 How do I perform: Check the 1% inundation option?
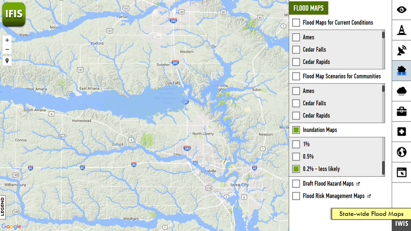coord(296,144)
